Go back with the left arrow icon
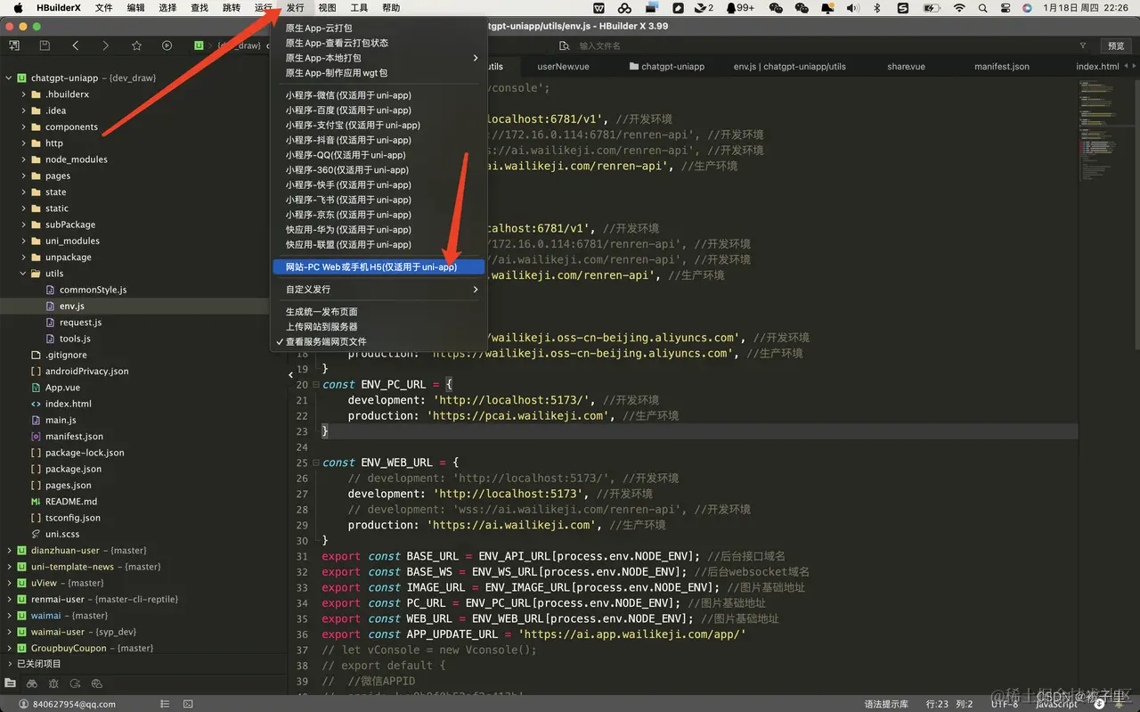The height and width of the screenshot is (712, 1140). [x=75, y=45]
